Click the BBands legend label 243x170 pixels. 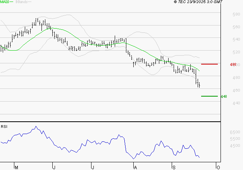coord(22,2)
